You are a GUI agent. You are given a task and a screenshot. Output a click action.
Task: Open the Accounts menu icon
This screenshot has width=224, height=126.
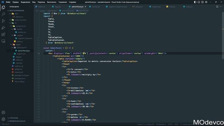point(3,112)
